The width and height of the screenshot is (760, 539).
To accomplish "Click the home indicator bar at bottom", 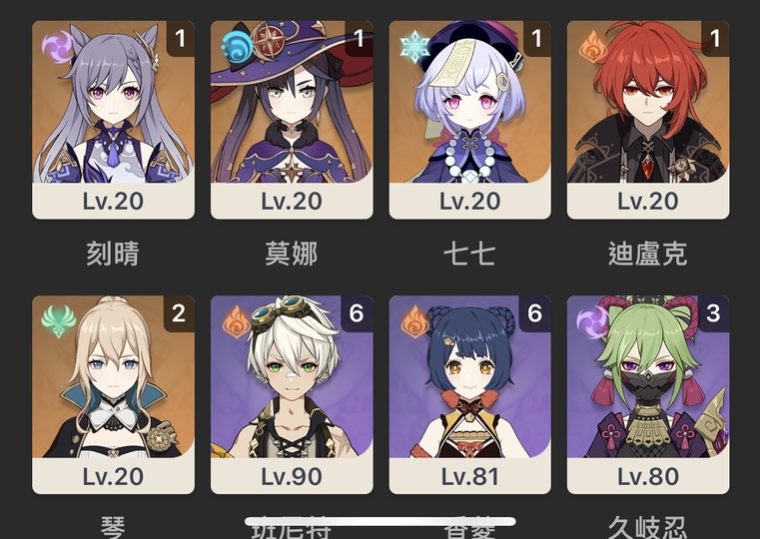I will pos(380,522).
